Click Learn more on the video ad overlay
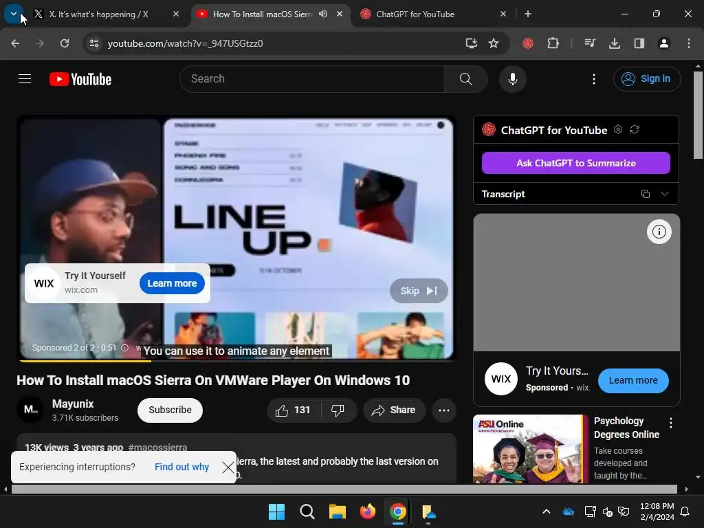Viewport: 704px width, 528px height. point(172,283)
